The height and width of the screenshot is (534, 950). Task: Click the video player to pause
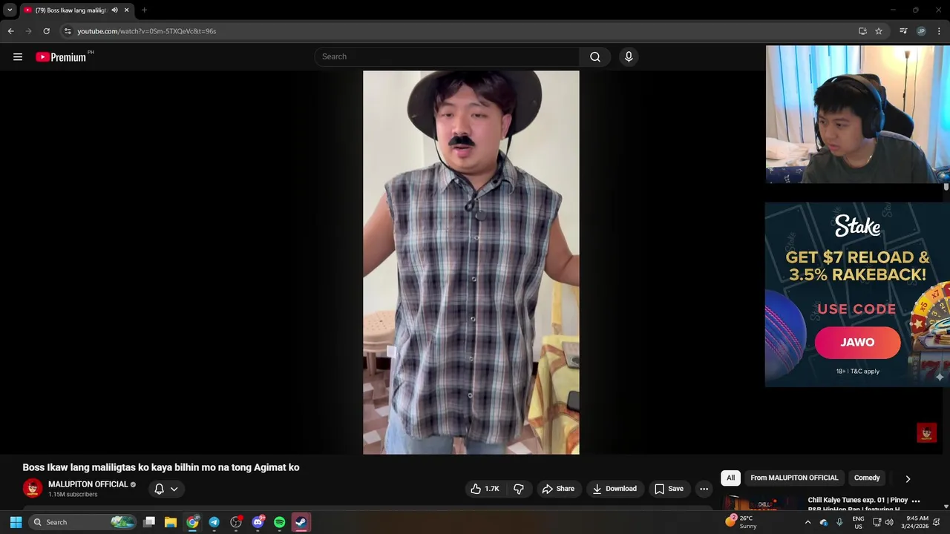pyautogui.click(x=471, y=263)
